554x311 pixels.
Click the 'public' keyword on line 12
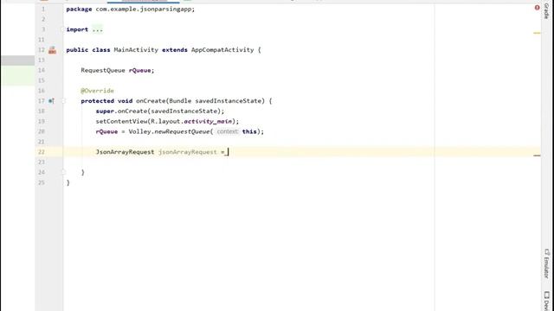click(77, 50)
